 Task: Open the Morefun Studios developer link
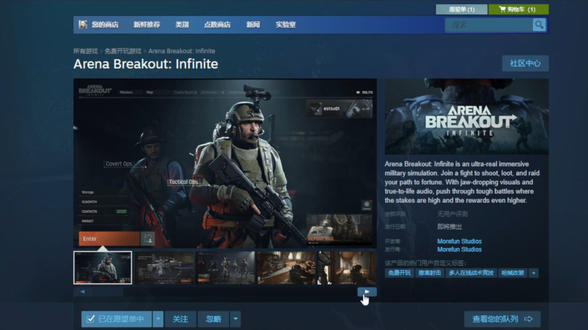coord(459,241)
